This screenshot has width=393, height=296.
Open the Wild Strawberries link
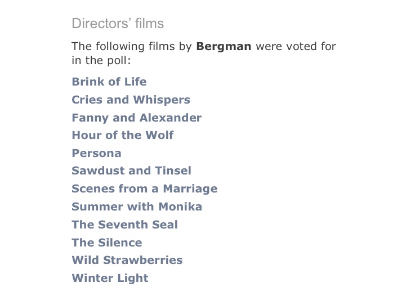[127, 260]
